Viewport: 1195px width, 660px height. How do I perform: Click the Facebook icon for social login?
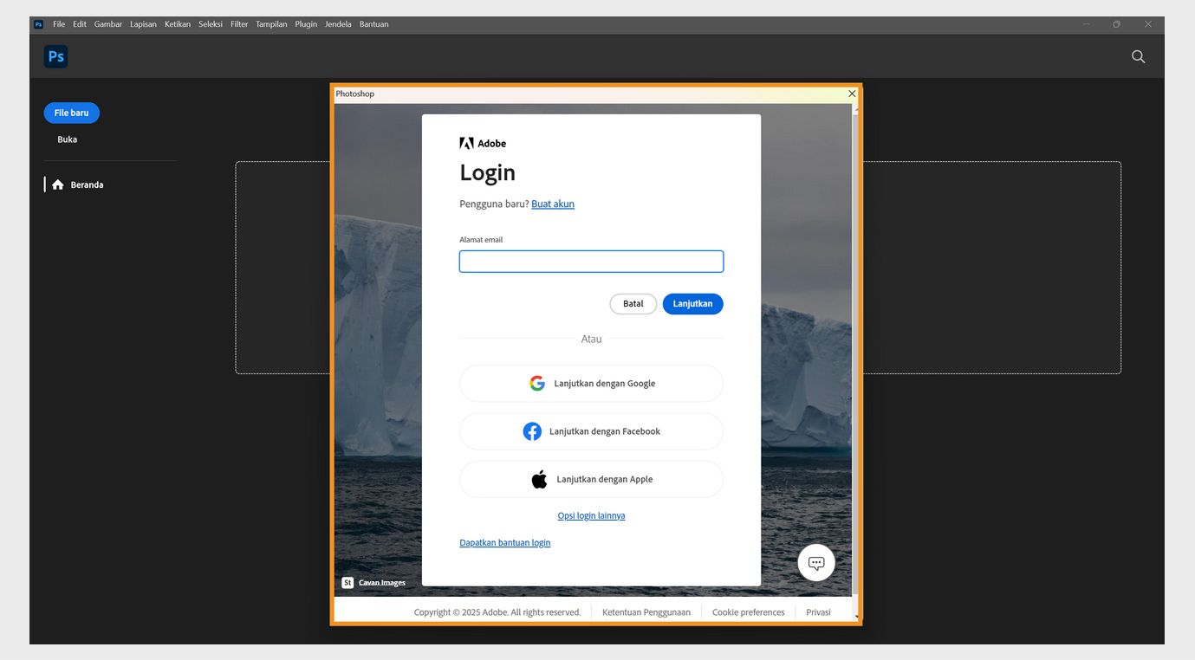point(532,430)
